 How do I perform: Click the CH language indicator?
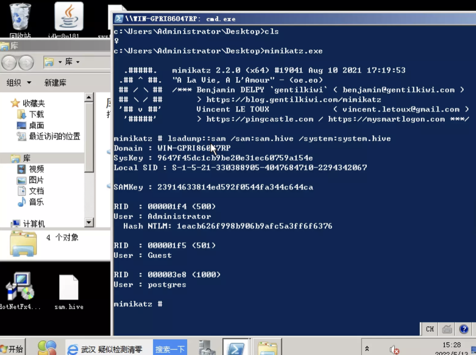tap(430, 329)
